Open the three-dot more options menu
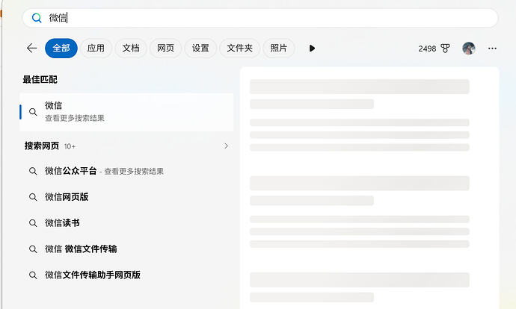 coord(492,49)
